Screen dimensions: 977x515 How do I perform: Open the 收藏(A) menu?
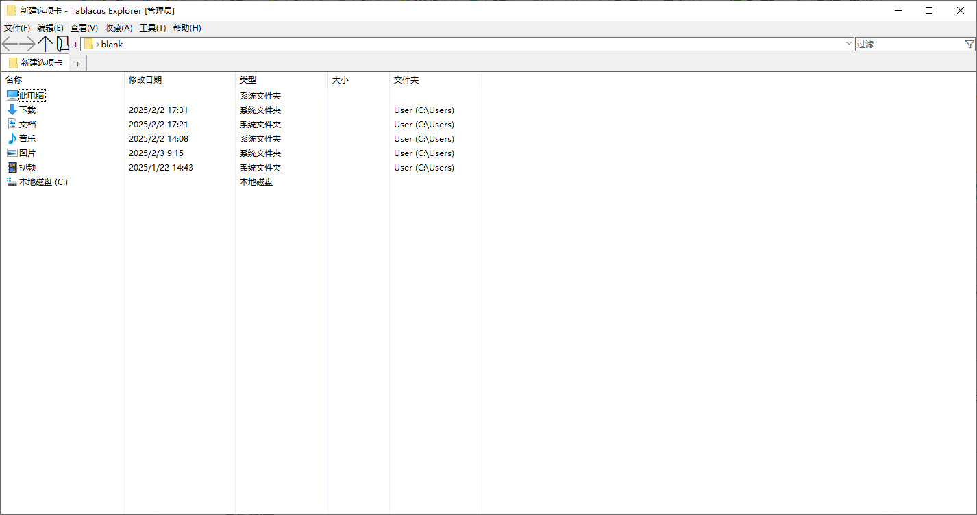click(x=119, y=28)
